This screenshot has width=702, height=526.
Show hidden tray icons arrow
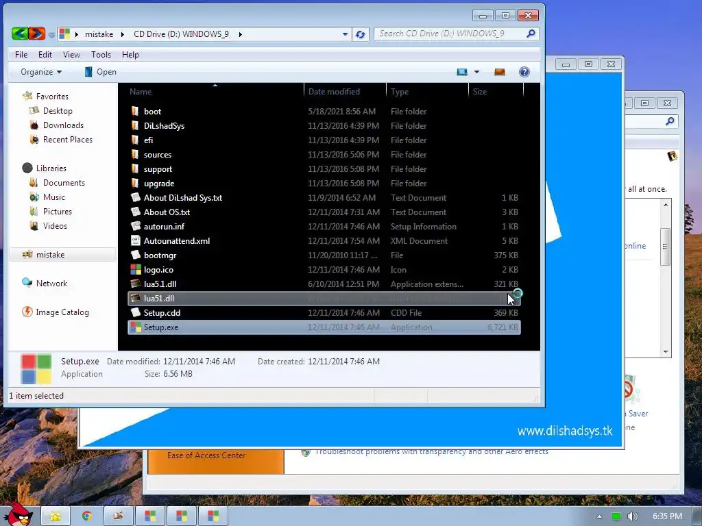pyautogui.click(x=599, y=516)
